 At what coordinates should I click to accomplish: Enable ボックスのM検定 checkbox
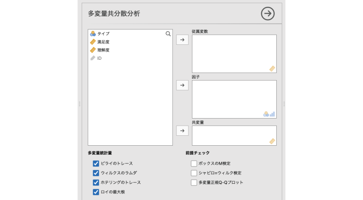[x=194, y=163]
